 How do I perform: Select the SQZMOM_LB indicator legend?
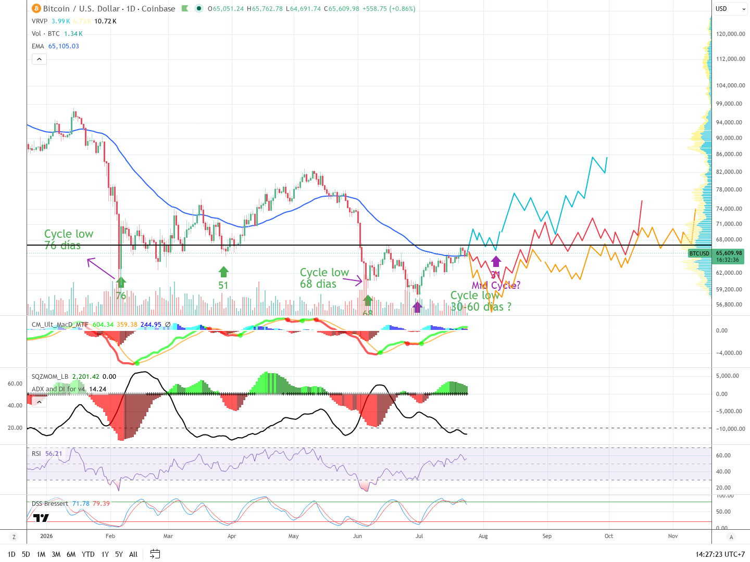[50, 377]
